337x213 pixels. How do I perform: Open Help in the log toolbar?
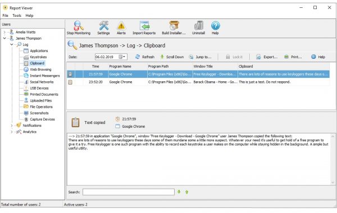pyautogui.click(x=318, y=57)
